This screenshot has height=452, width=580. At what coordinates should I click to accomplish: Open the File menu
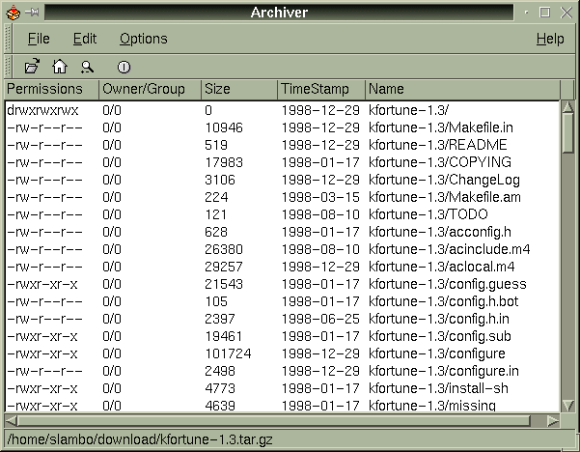pos(39,39)
